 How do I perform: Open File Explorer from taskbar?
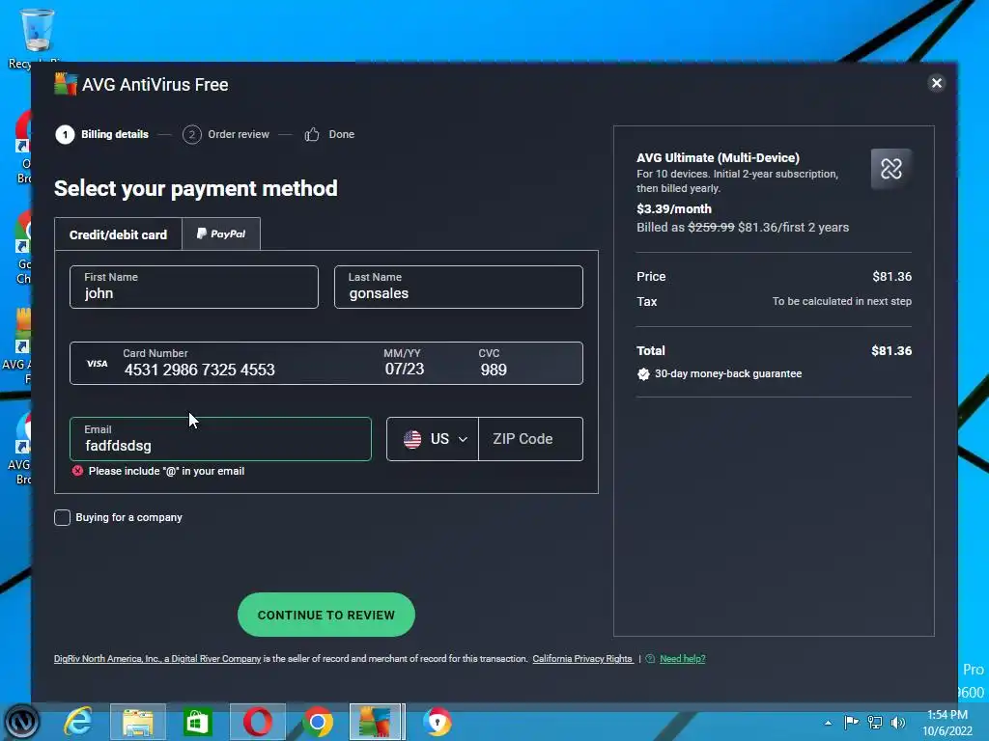(x=138, y=722)
